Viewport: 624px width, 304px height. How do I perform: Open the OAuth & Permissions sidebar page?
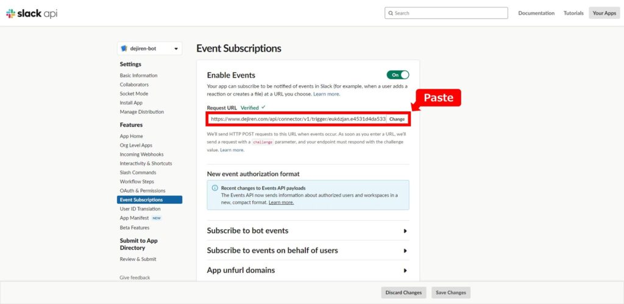tap(143, 191)
